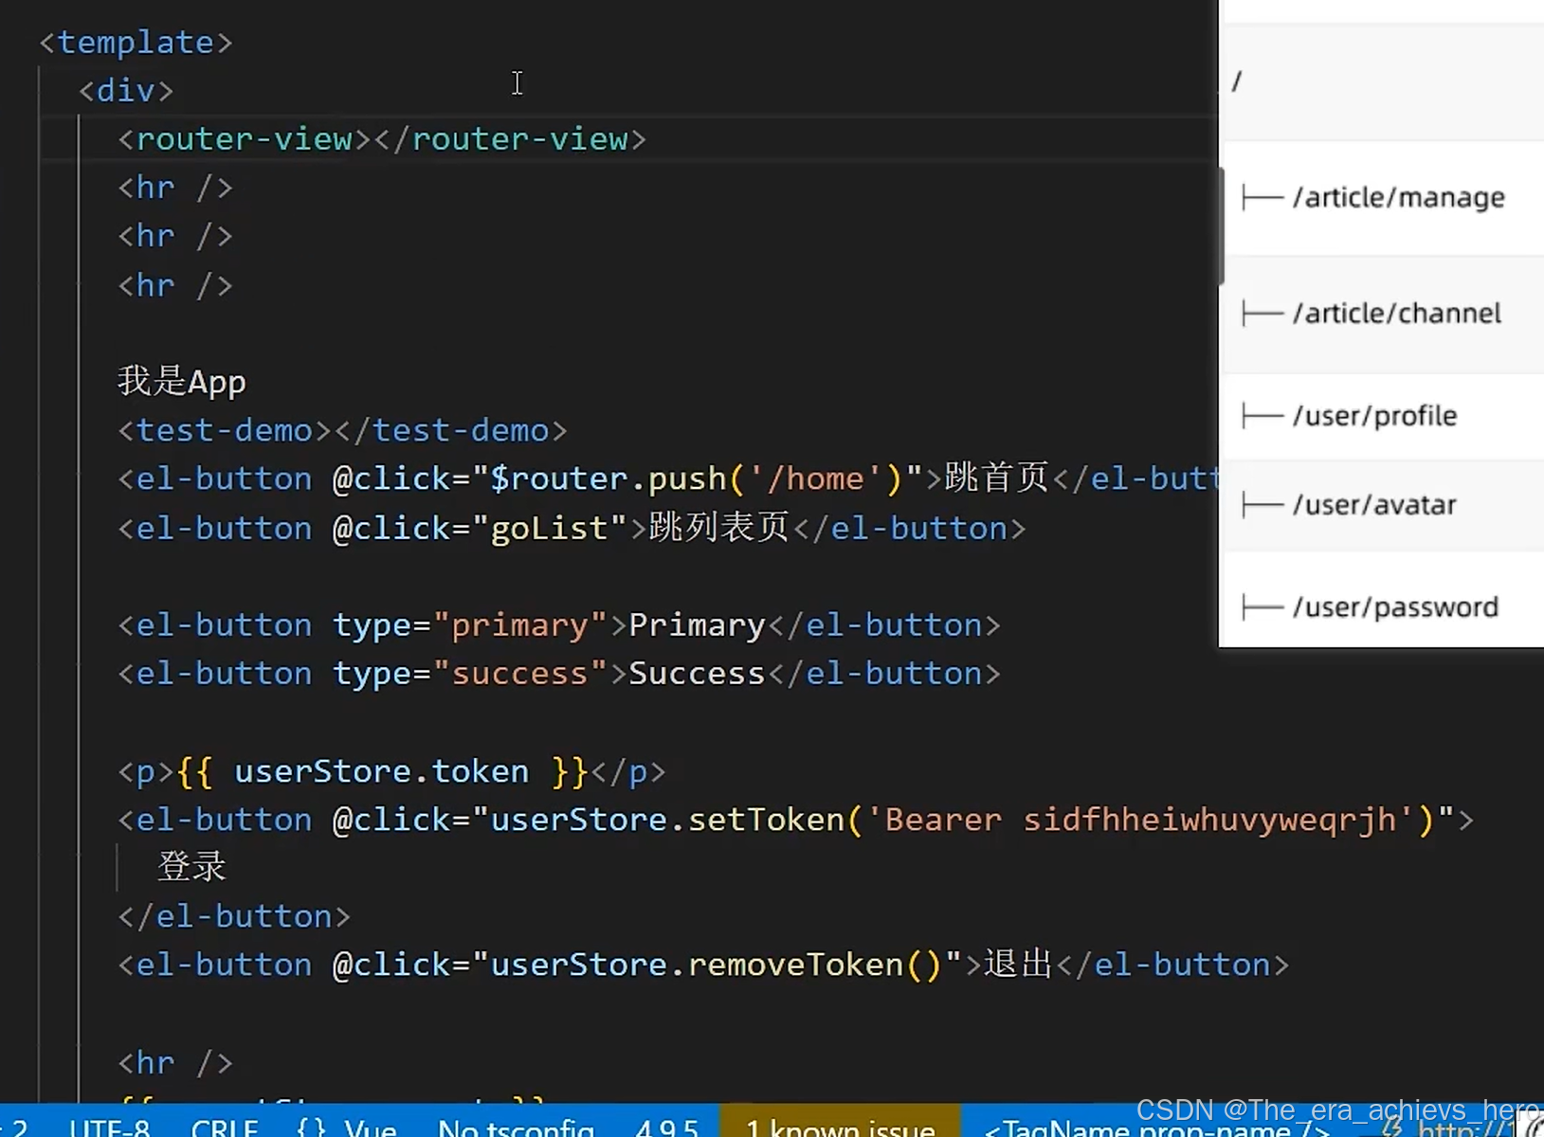Image resolution: width=1544 pixels, height=1137 pixels.
Task: Click the 4.9.5 TypeScript version indicator
Action: [x=667, y=1128]
